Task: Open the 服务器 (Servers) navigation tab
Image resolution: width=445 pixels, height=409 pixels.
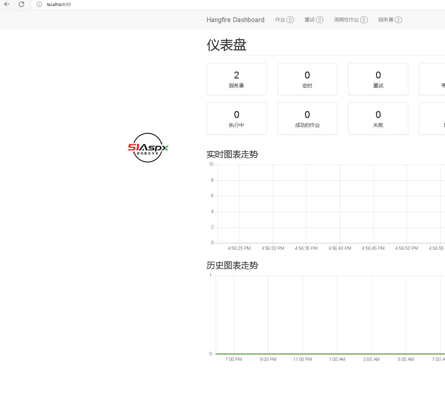Action: 390,20
